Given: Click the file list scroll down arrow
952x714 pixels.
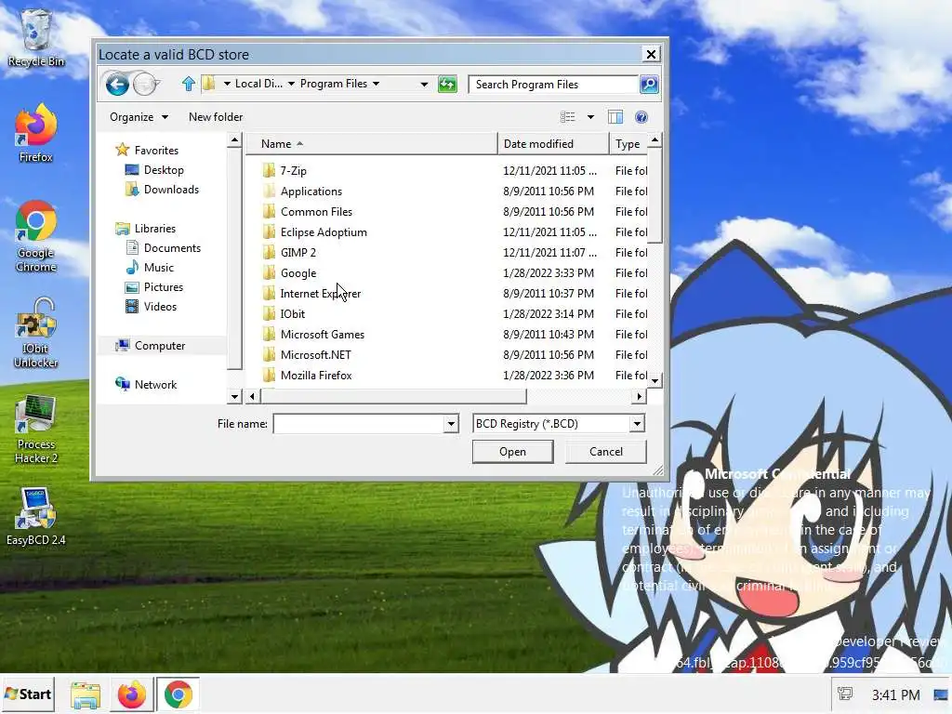Looking at the screenshot, I should click(654, 380).
